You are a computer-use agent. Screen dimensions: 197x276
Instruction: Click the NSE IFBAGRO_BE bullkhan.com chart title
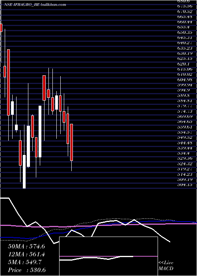(x=35, y=5)
